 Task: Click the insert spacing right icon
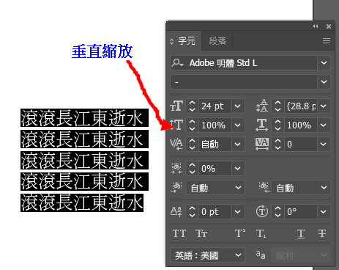(264, 187)
